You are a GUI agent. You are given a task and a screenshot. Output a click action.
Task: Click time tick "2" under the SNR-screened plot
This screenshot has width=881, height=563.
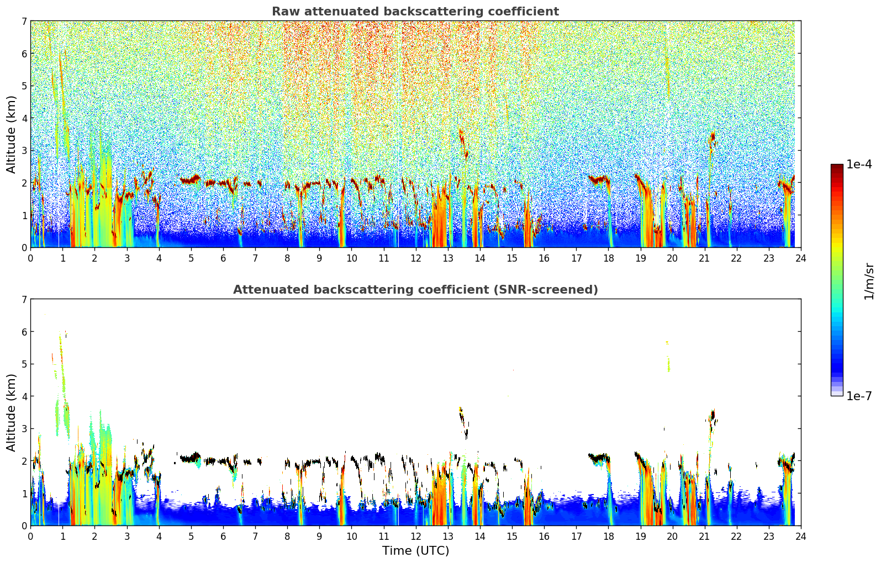click(x=94, y=536)
